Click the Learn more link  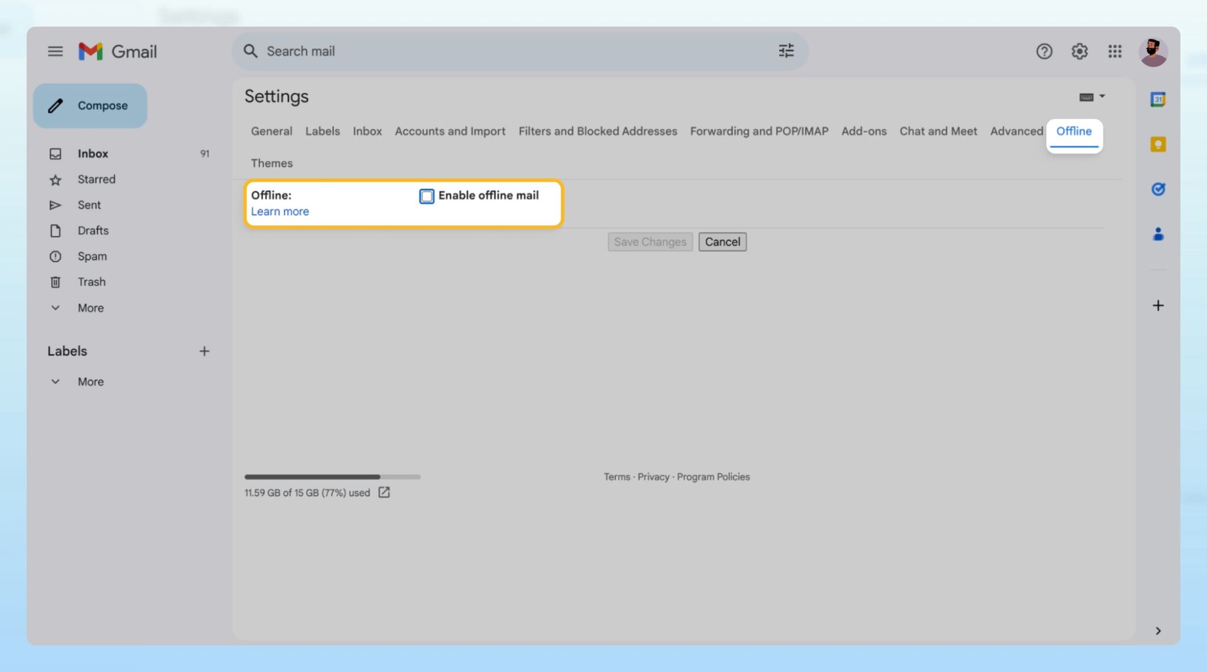click(x=279, y=211)
